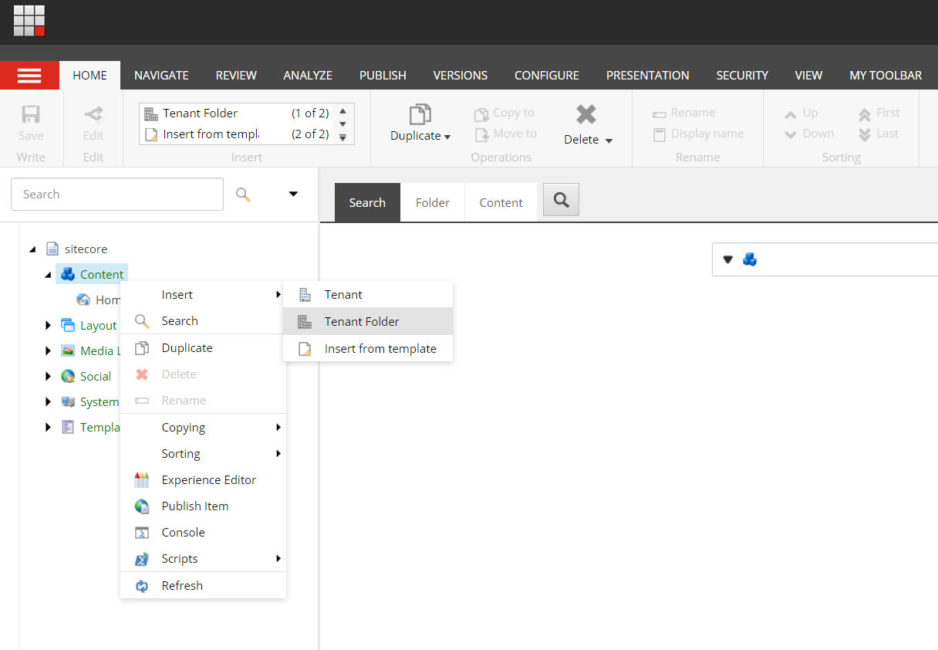Click the Delete X icon in ribbon
Viewport: 938px width, 650px height.
pos(586,115)
